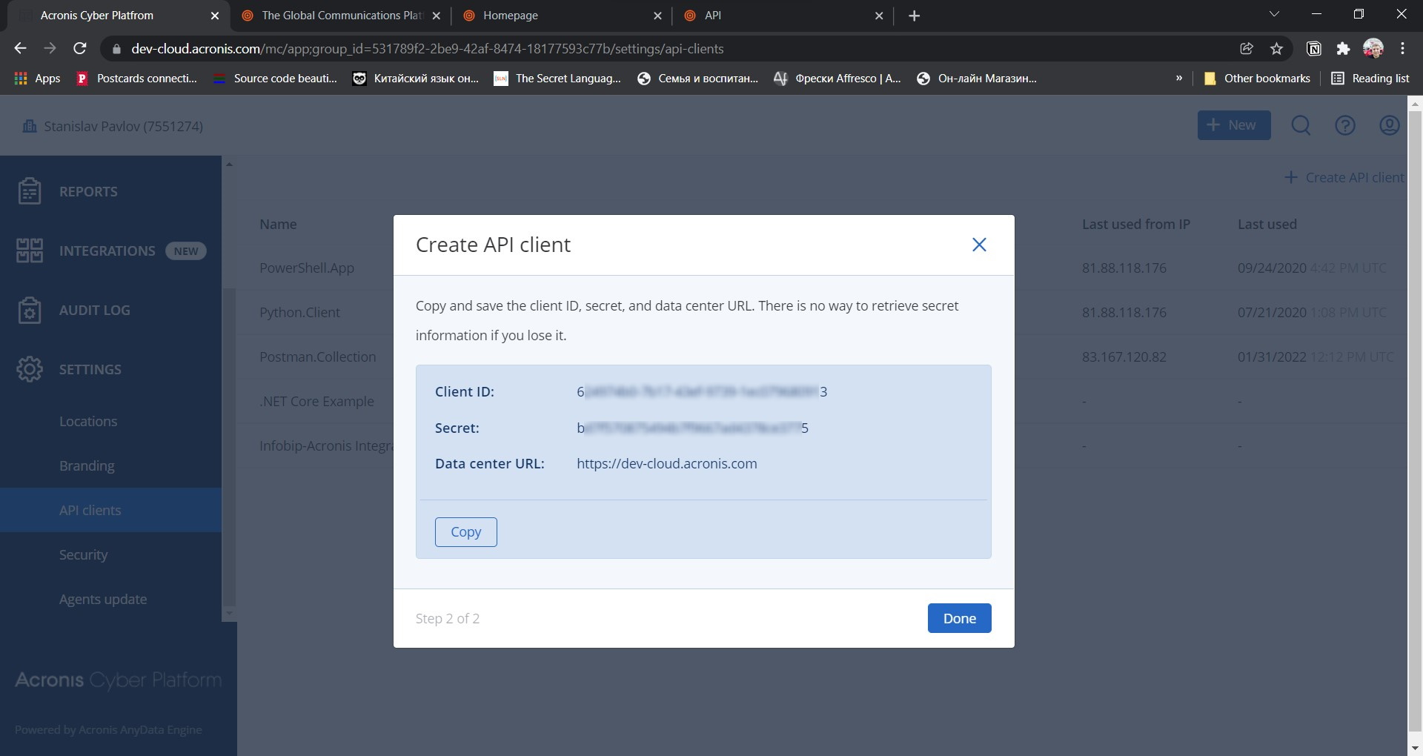Open a new browser tab

pyautogui.click(x=914, y=16)
